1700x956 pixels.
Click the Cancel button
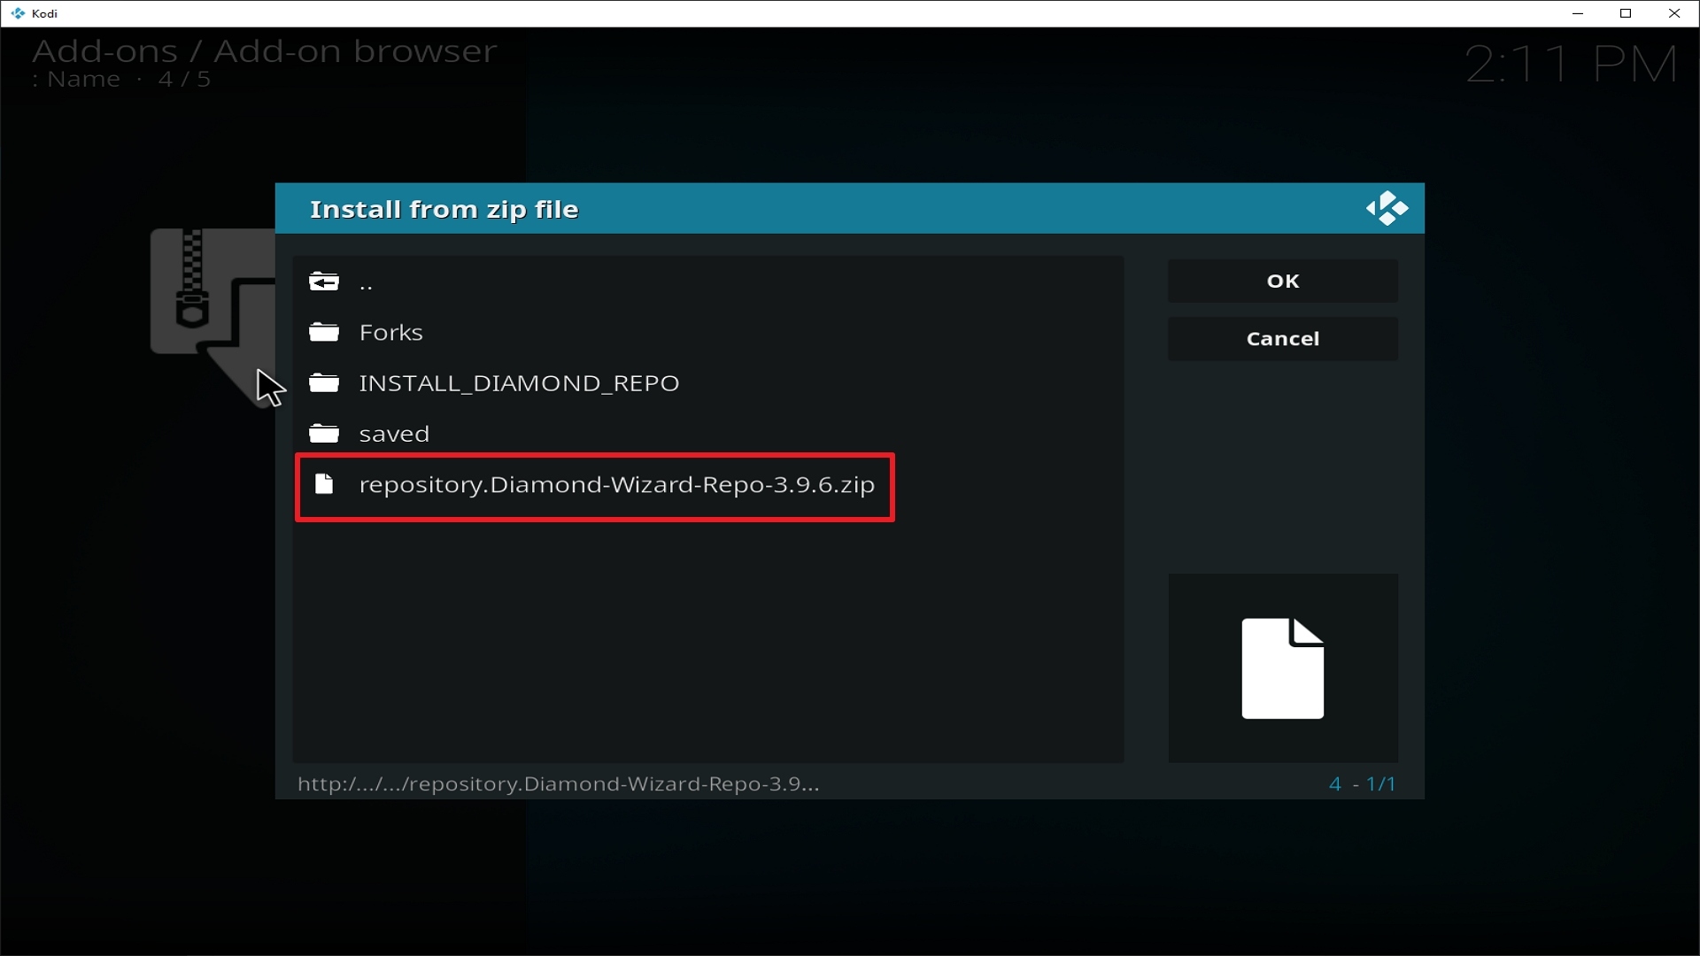(x=1282, y=339)
